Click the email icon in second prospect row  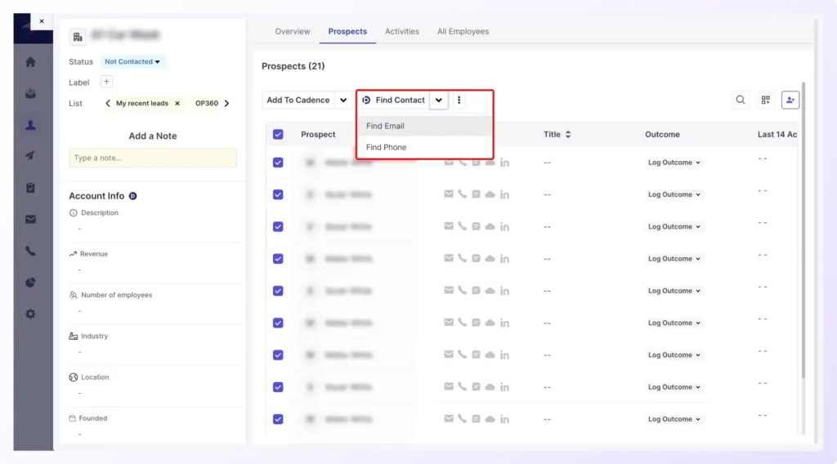click(449, 194)
